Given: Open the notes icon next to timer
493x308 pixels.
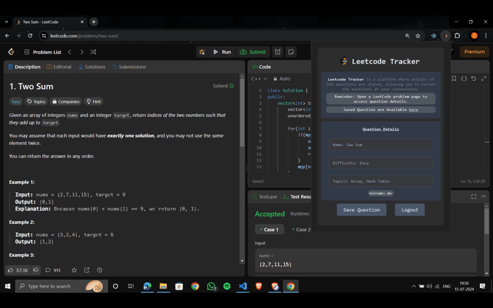Looking at the screenshot, I should 291,52.
